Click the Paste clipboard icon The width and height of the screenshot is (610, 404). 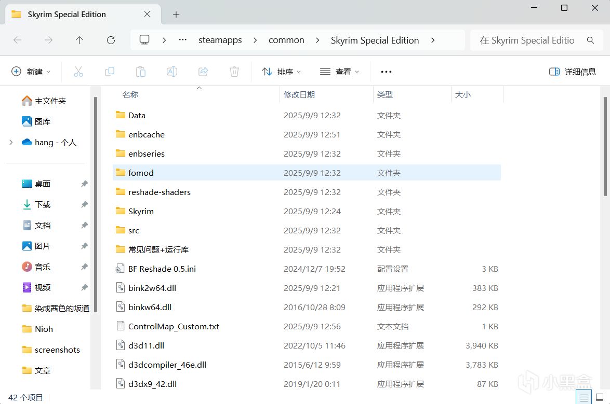pyautogui.click(x=141, y=72)
